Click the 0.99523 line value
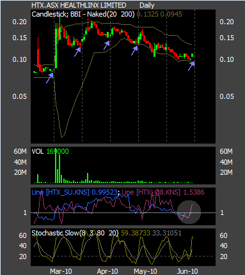Image resolution: width=245 pixels, height=275 pixels. click(x=104, y=192)
